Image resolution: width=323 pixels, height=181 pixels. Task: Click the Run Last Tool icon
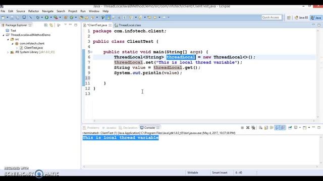[x=56, y=18]
